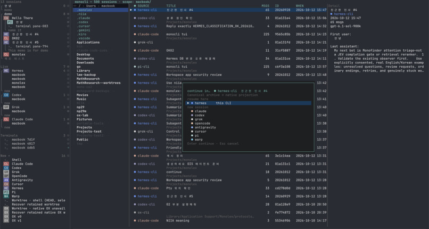Click the shell prompt icon beside Shell

coord(6,160)
